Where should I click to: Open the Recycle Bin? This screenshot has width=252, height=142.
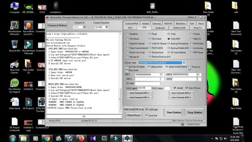click(x=15, y=46)
